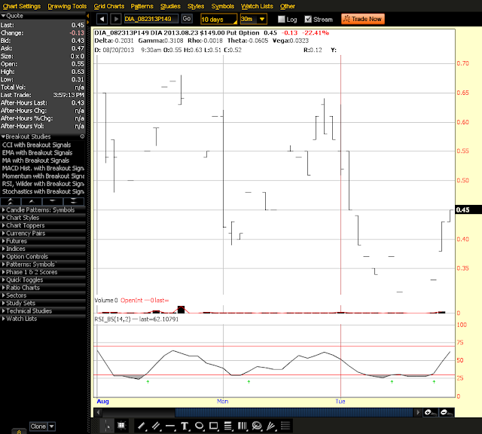Move study up with single-up arrow

tap(32, 201)
